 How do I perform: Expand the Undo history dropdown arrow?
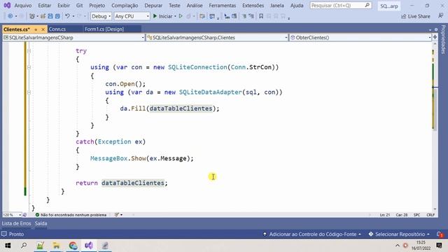coord(73,16)
